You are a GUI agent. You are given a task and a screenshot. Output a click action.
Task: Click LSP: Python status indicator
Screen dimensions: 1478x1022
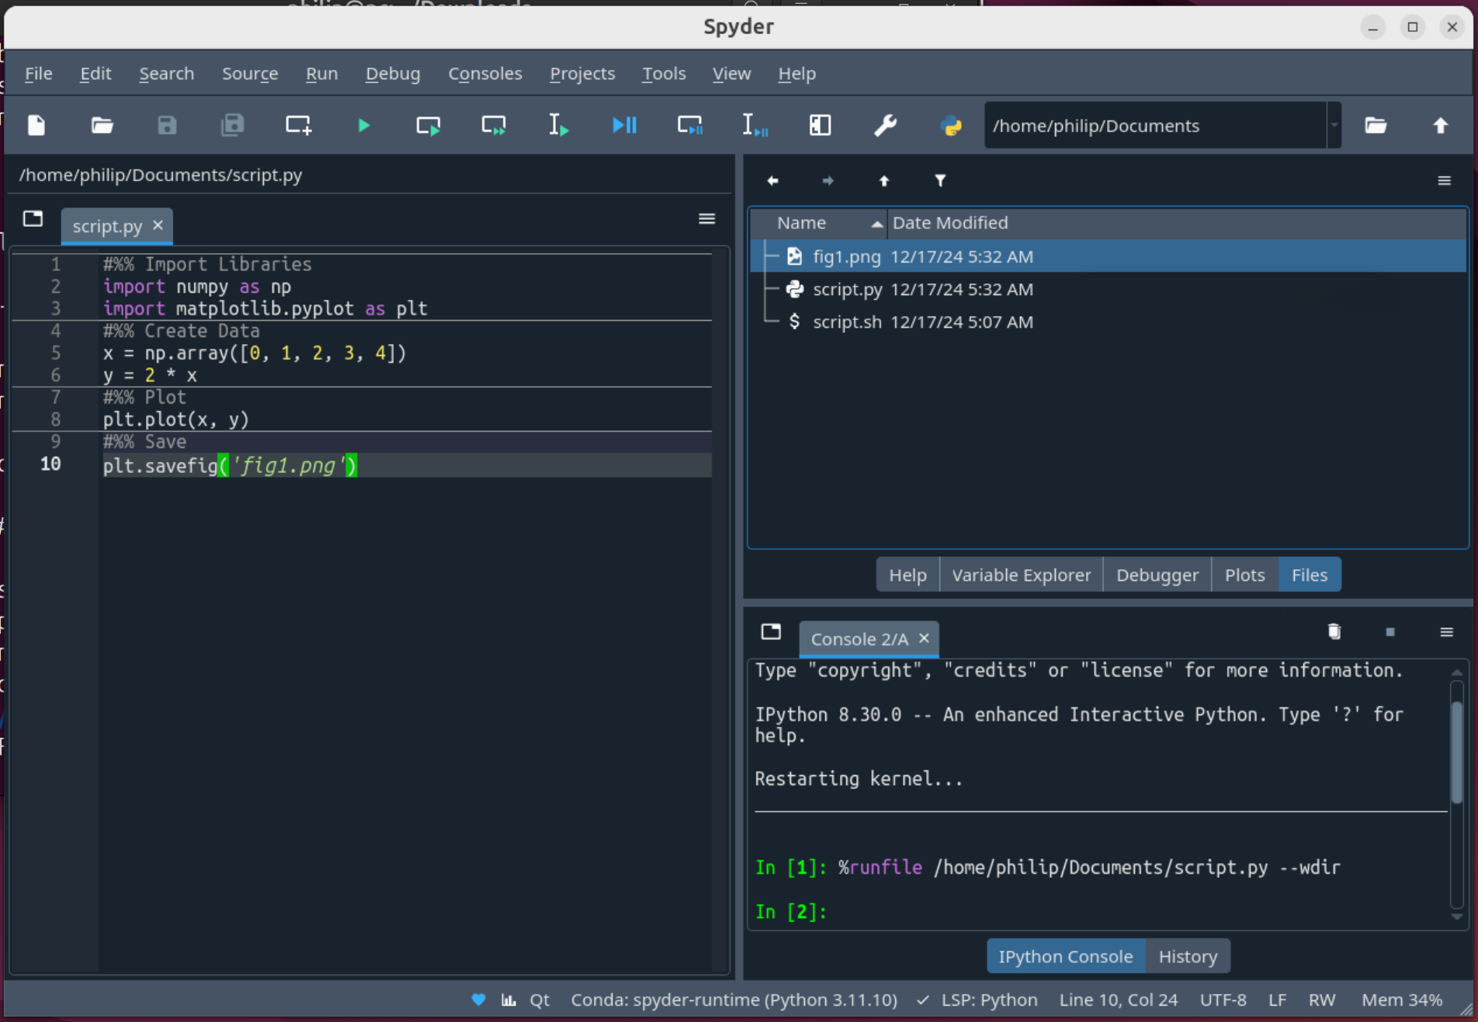(x=977, y=999)
